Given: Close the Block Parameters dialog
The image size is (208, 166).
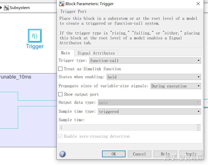Looking at the screenshot, I should pyautogui.click(x=198, y=4).
